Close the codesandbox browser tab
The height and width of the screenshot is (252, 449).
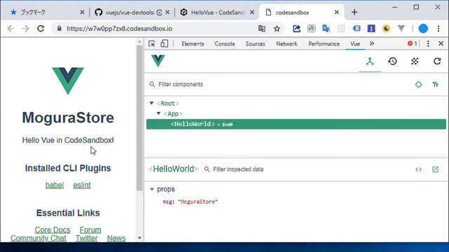337,13
